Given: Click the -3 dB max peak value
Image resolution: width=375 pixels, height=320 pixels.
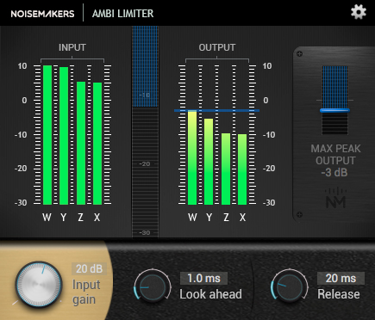Looking at the screenshot, I should click(x=334, y=173).
